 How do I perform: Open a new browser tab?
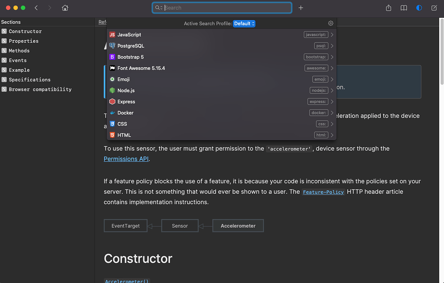[301, 7]
